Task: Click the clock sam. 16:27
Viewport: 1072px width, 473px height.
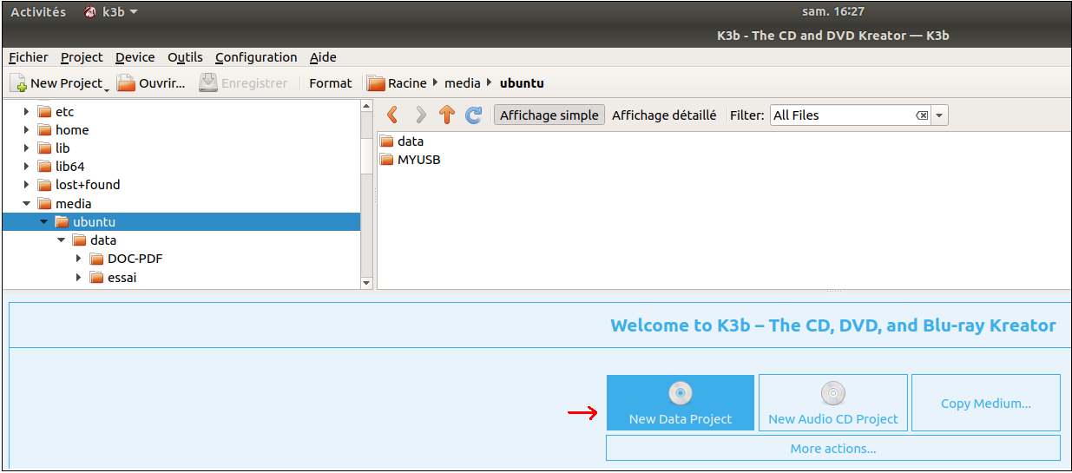Action: (x=832, y=11)
